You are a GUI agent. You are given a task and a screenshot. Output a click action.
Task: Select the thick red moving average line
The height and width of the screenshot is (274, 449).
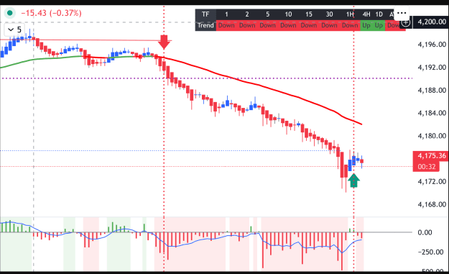coord(258,86)
